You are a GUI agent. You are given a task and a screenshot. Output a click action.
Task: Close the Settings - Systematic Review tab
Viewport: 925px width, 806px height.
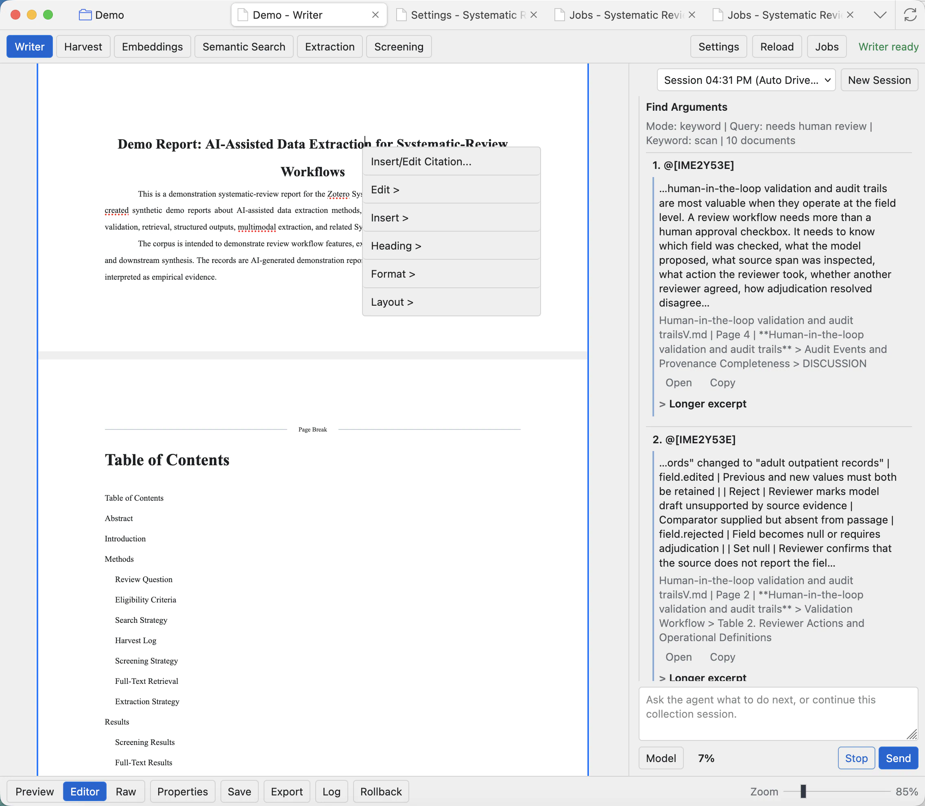[x=534, y=15]
